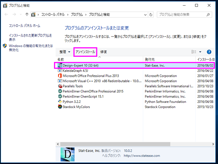Select the Parallels Tools row
Image resolution: width=218 pixels, height=164 pixels.
[136, 86]
